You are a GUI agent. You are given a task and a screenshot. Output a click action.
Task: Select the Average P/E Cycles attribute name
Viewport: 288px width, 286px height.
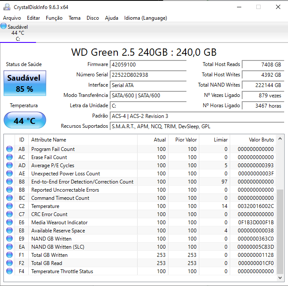[x=53, y=166]
